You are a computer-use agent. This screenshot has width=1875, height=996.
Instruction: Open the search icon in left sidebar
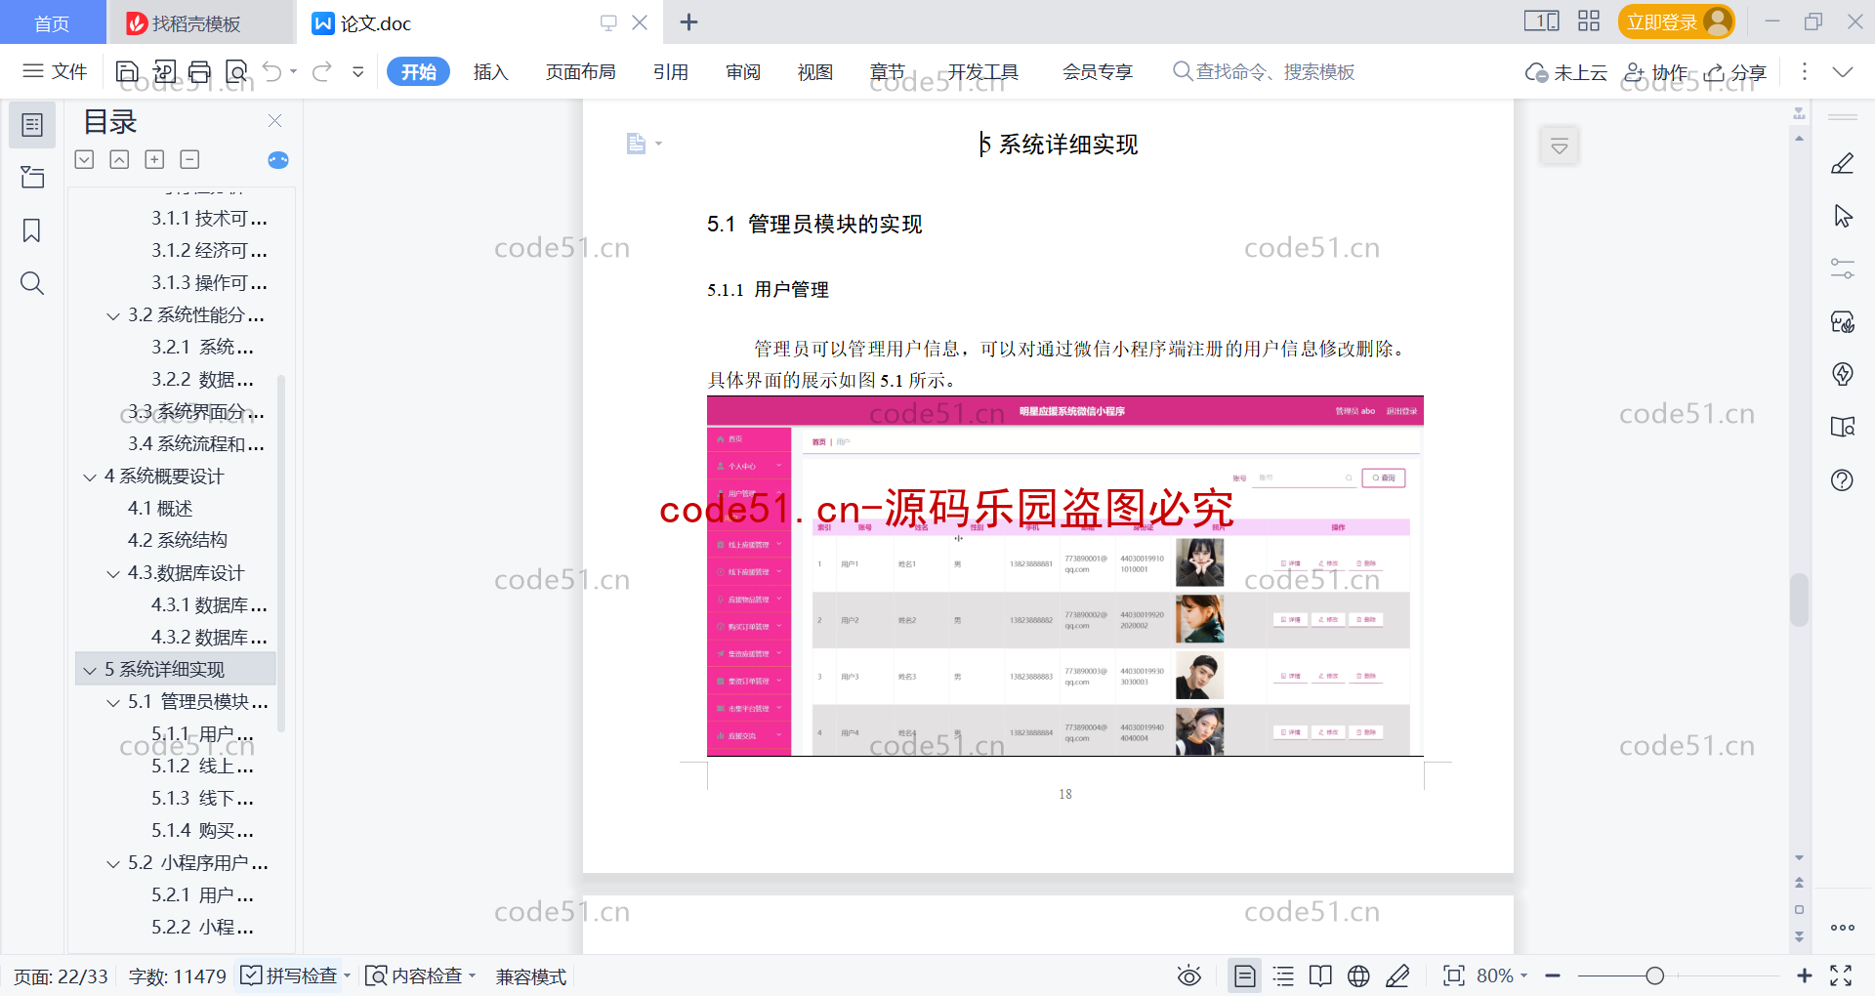click(32, 283)
